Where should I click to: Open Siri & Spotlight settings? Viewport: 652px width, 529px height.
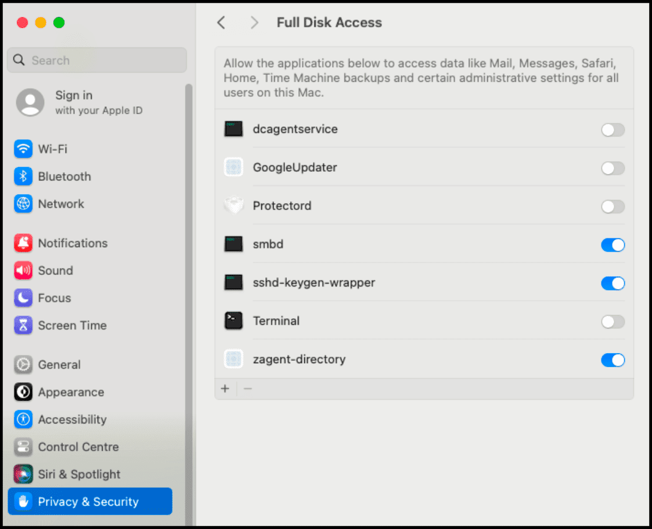pyautogui.click(x=80, y=474)
